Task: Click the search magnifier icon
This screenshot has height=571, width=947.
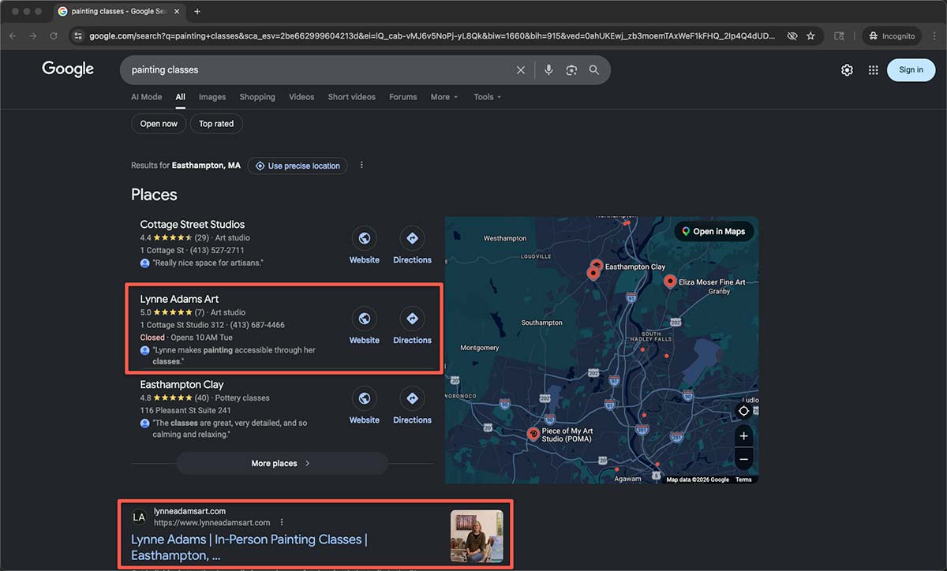Action: (x=594, y=69)
